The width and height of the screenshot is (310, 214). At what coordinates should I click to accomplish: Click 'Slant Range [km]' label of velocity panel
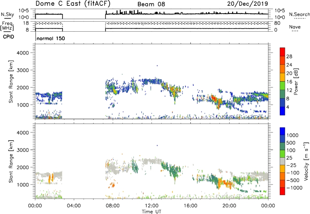[x=11, y=161]
